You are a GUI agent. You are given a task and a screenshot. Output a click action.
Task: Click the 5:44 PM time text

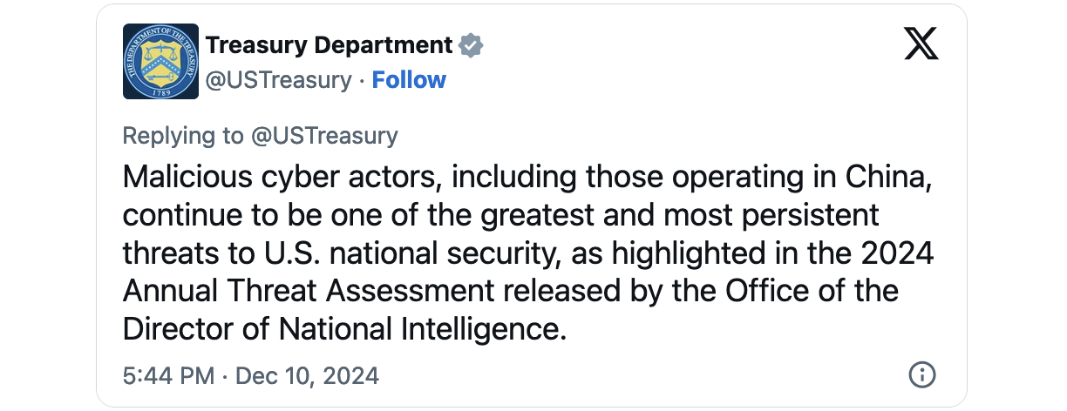coord(168,375)
